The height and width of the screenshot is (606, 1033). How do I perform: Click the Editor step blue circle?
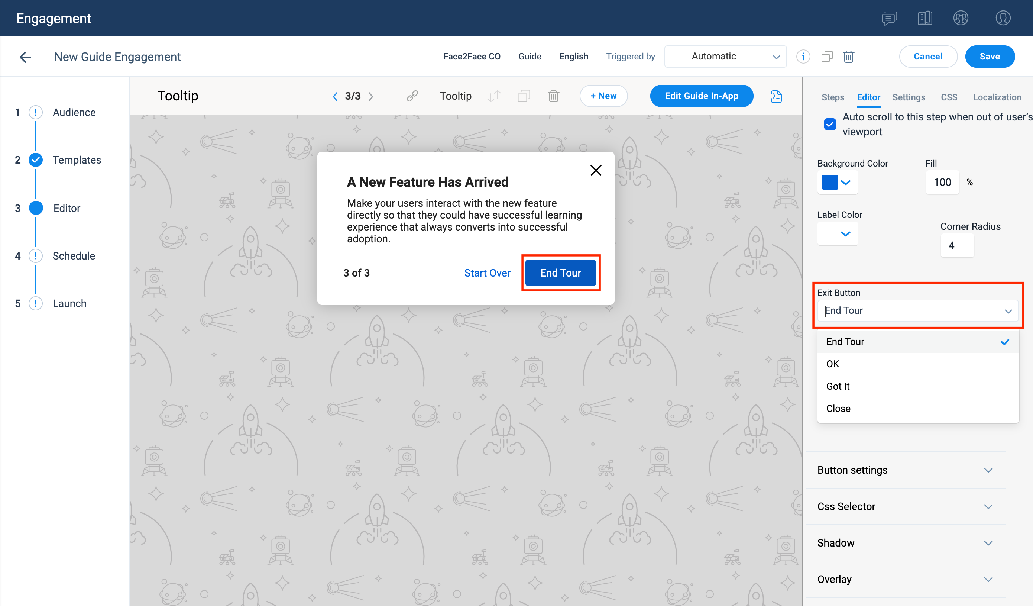36,208
